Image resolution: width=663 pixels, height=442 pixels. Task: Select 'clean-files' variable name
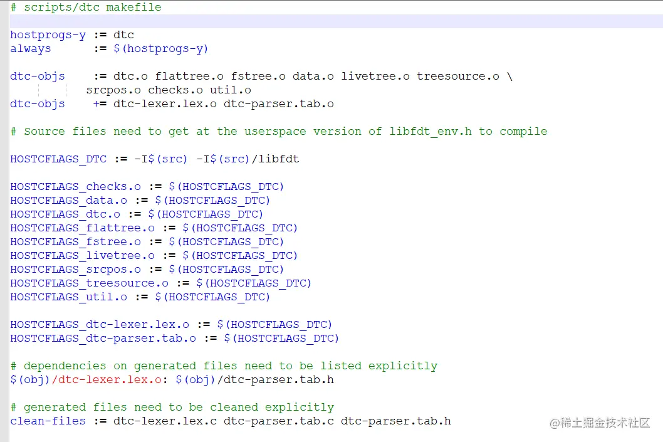click(48, 421)
